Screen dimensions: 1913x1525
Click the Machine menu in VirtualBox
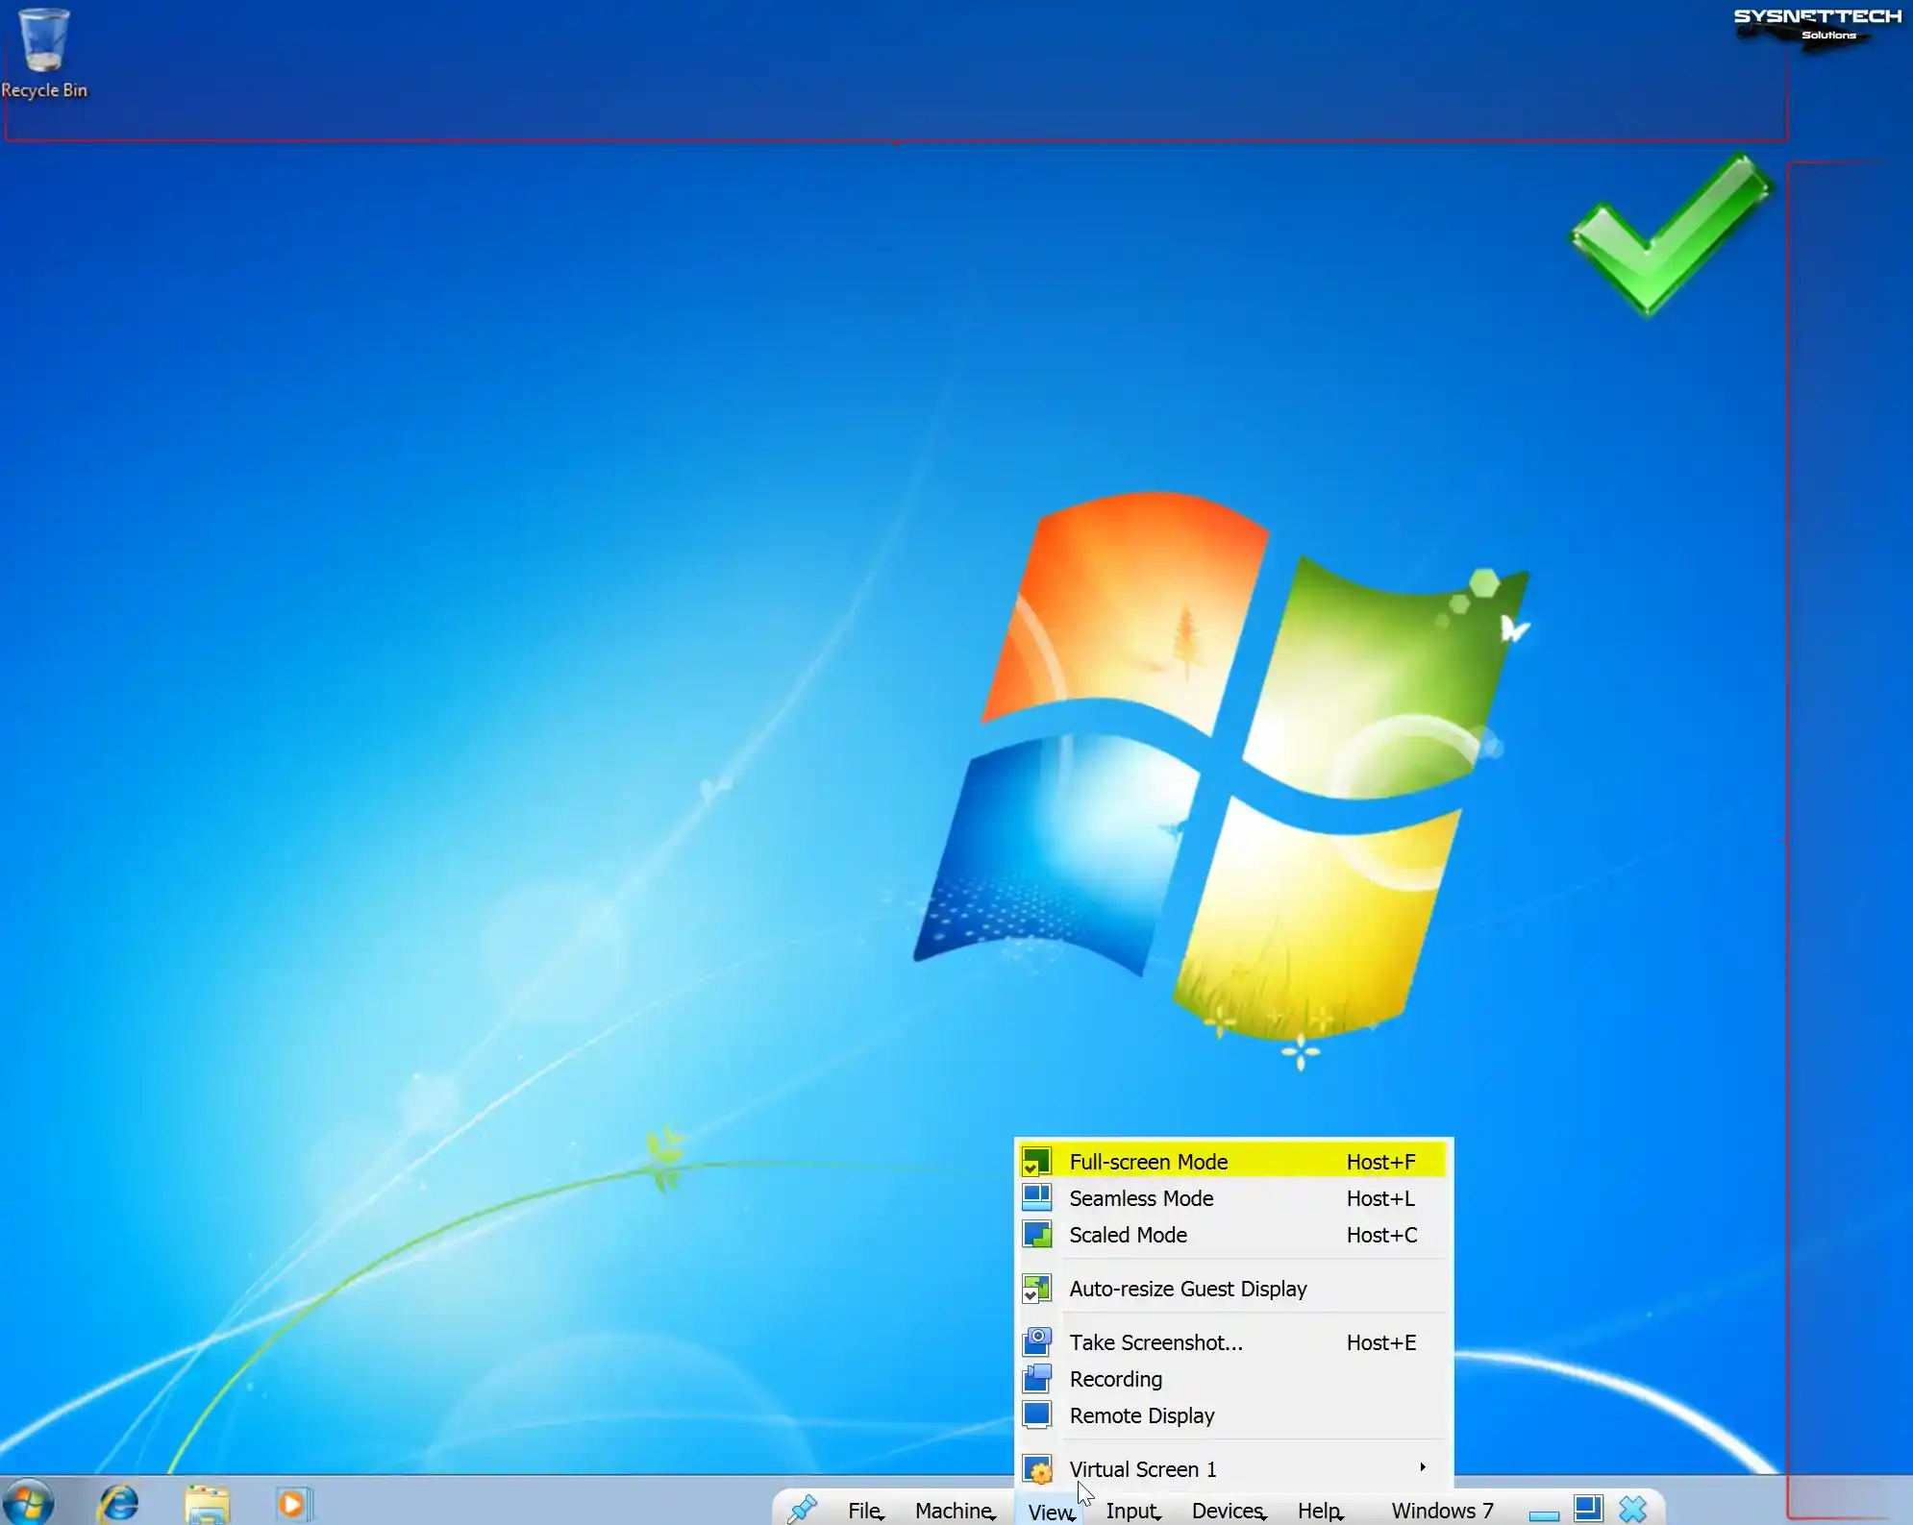point(951,1511)
